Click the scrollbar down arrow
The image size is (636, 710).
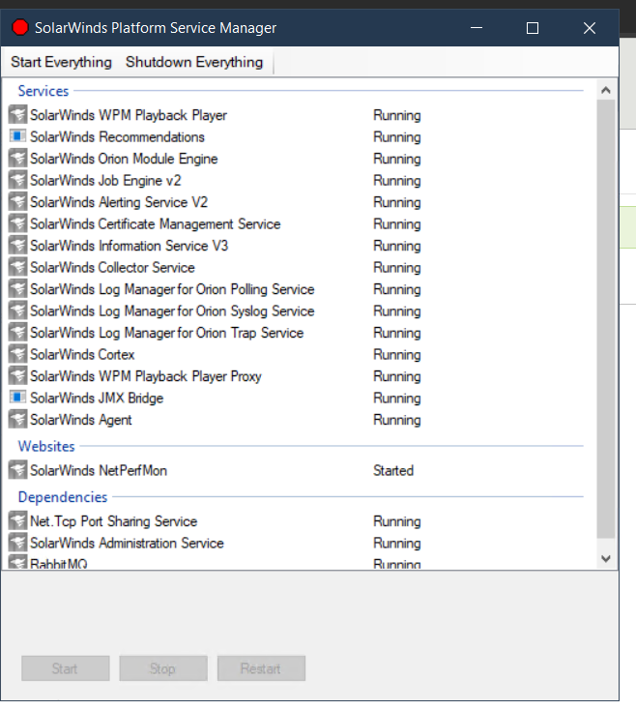click(x=606, y=558)
